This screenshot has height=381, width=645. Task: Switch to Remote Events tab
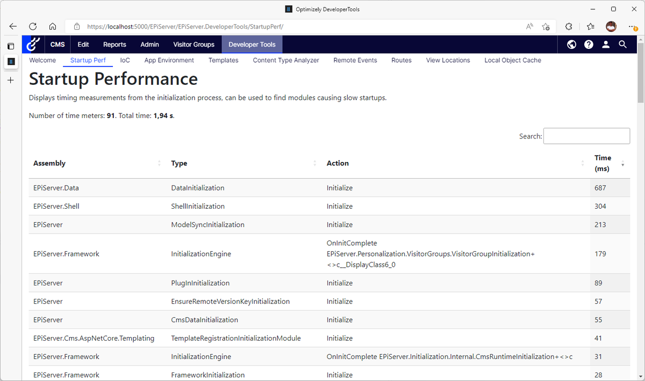point(355,60)
